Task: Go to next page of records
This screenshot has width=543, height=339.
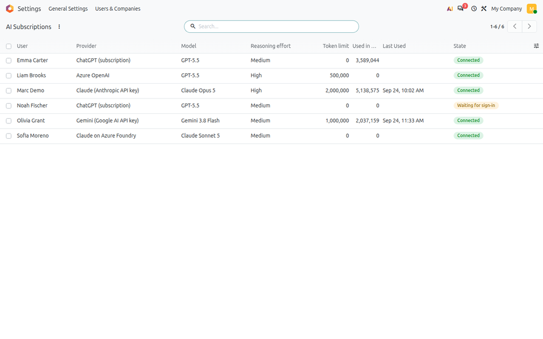Action: [x=529, y=26]
